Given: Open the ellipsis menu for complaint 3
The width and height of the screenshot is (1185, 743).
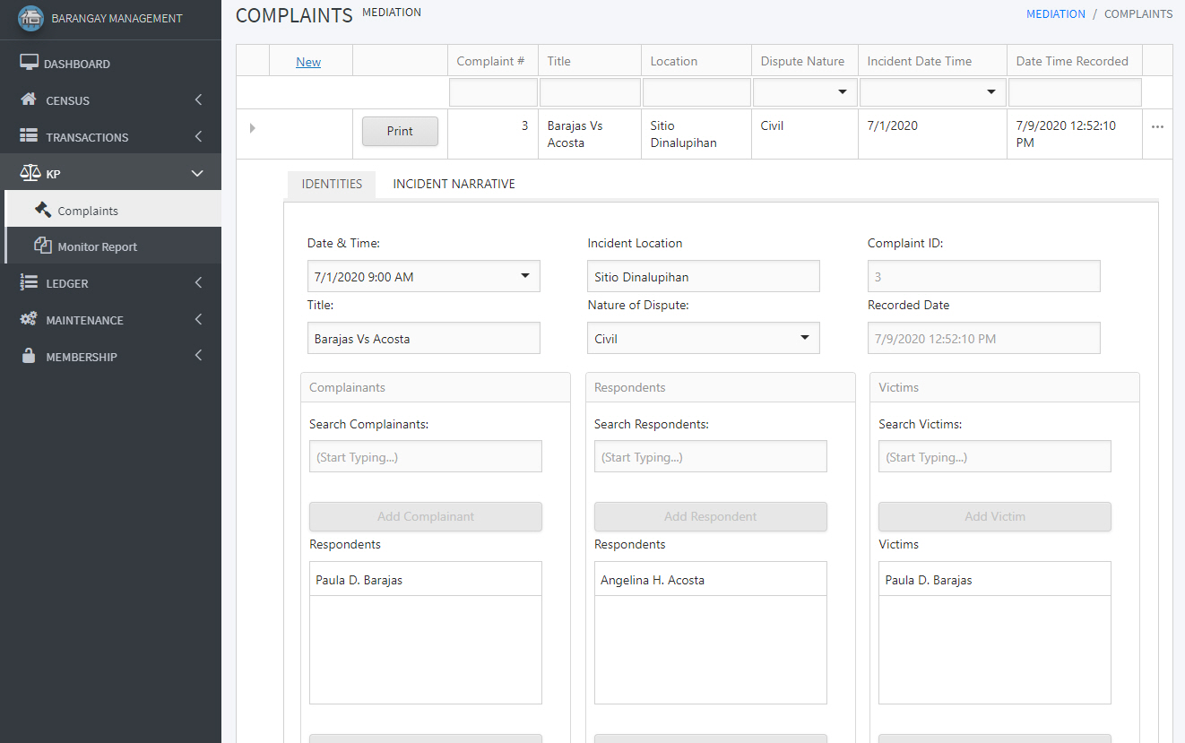Looking at the screenshot, I should pos(1157,127).
